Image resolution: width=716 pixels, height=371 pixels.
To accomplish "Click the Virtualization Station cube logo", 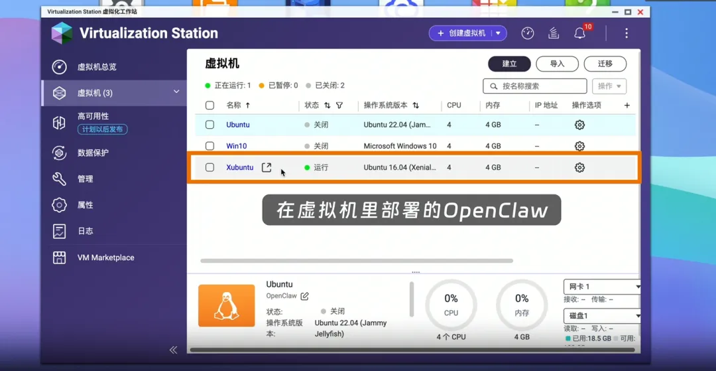I will [62, 33].
